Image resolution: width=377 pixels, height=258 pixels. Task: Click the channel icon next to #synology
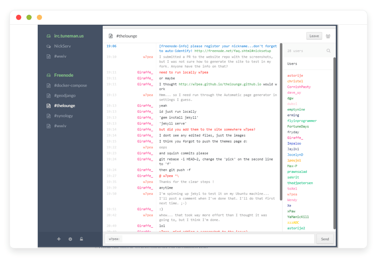[x=49, y=116]
